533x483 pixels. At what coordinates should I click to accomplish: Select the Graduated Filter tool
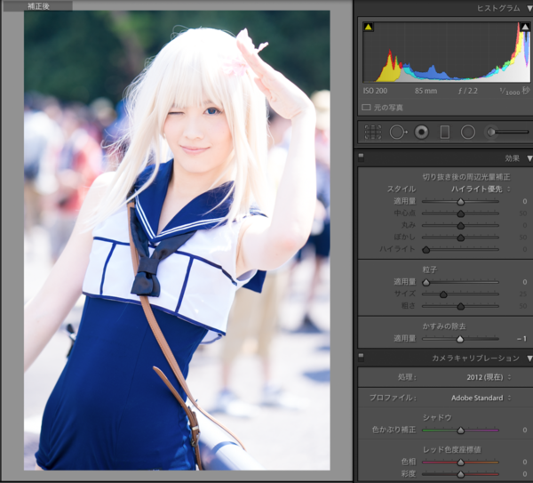445,132
